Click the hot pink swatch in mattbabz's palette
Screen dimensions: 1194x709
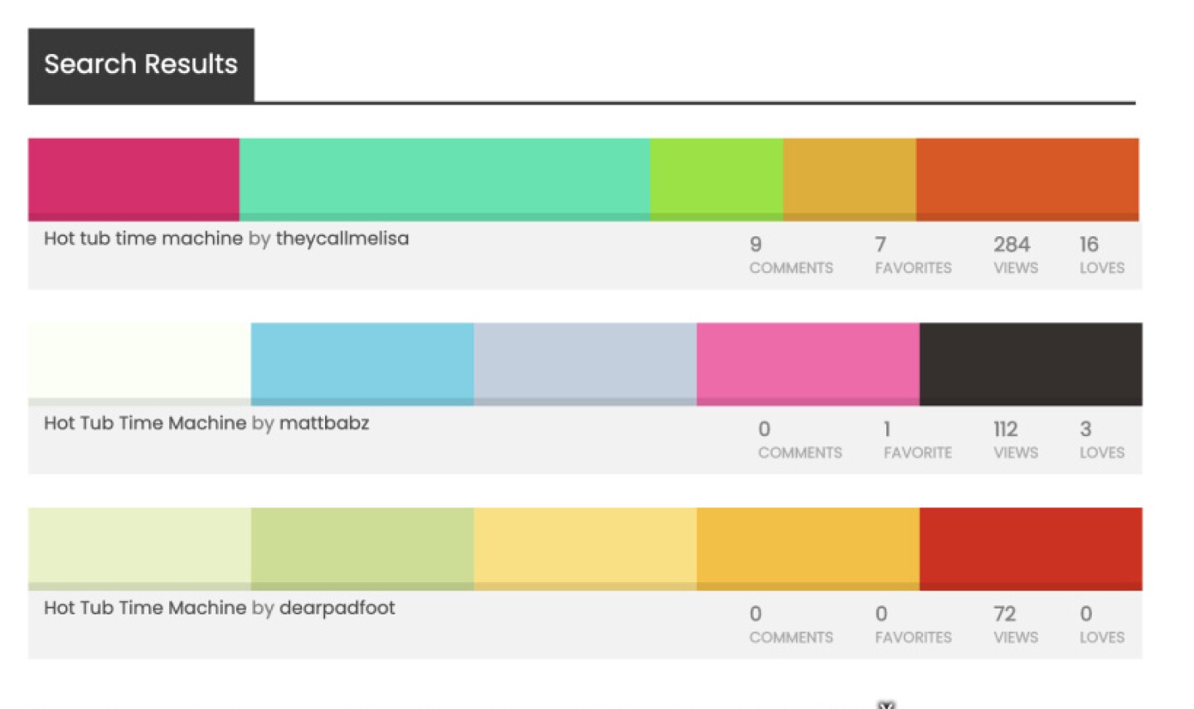808,363
